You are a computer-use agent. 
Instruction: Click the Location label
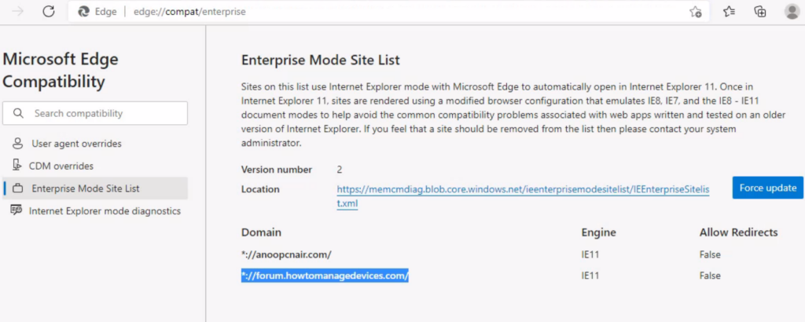click(x=260, y=189)
